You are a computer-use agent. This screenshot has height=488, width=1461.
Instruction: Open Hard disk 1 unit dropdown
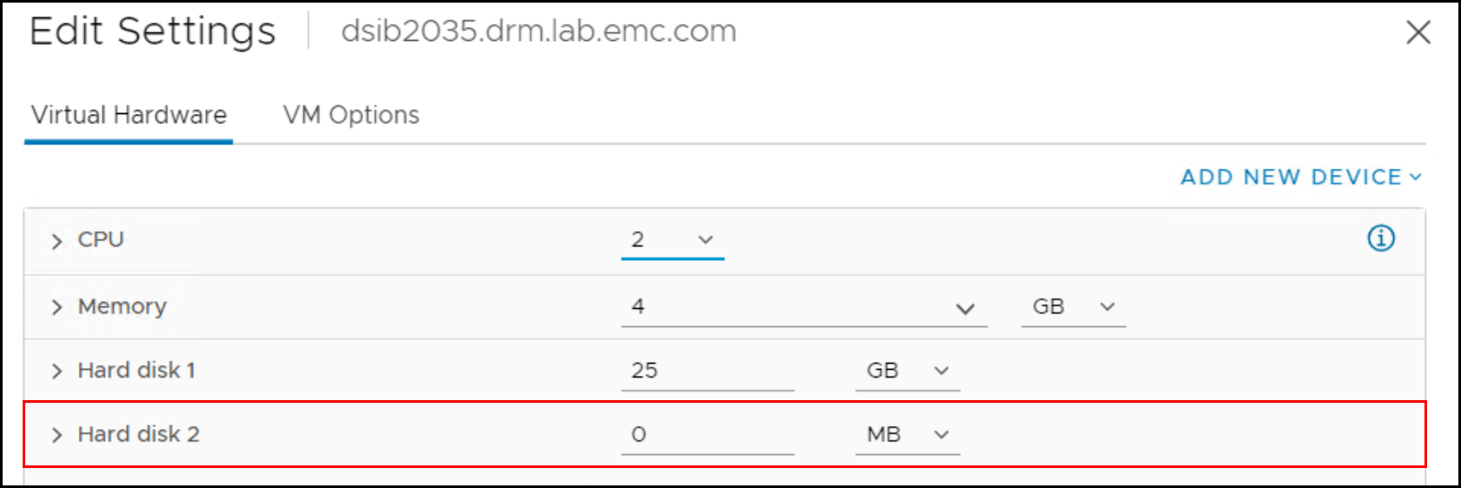point(907,371)
